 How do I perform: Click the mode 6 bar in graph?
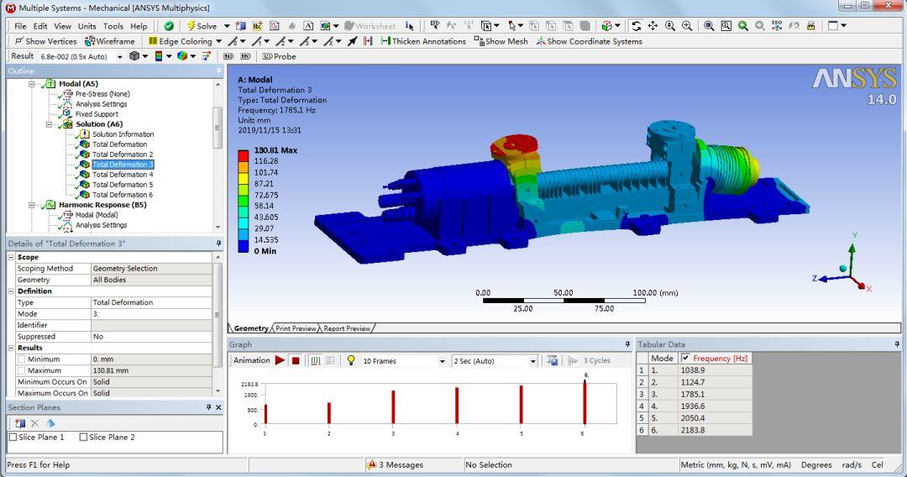tap(585, 402)
